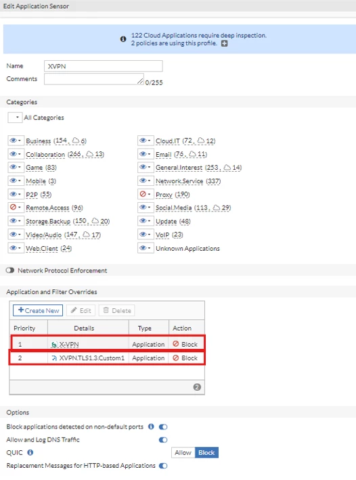Click the Game category label
The width and height of the screenshot is (356, 480).
click(x=35, y=168)
